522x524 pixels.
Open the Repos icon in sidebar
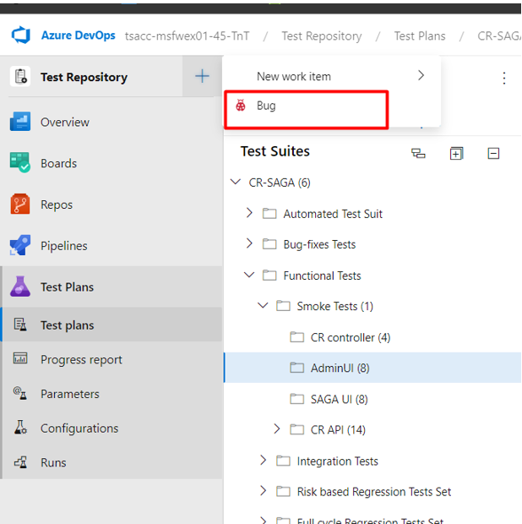(x=20, y=204)
